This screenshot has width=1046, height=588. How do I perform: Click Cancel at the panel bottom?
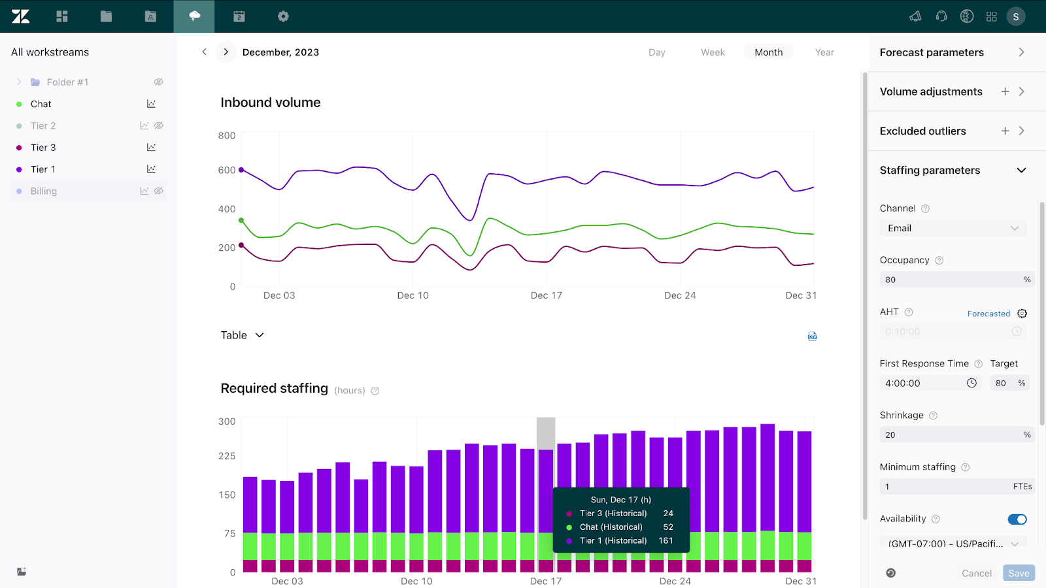coord(977,572)
